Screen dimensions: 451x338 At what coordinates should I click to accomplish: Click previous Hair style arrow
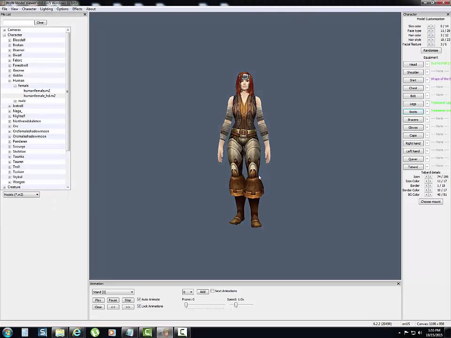coord(429,39)
